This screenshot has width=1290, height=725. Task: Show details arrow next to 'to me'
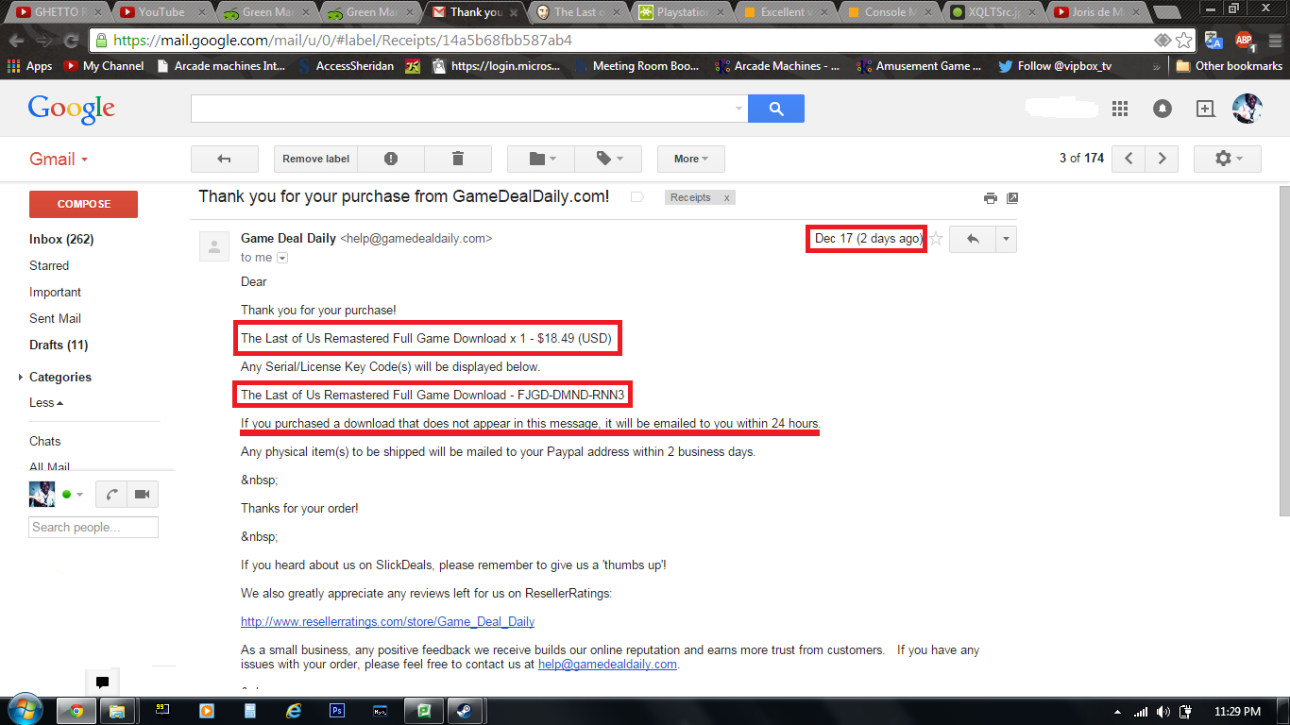click(x=281, y=258)
